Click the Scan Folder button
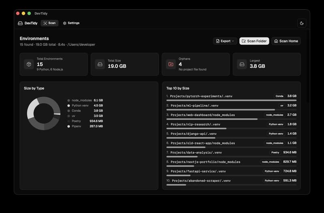This screenshot has height=213, width=324. [x=254, y=41]
